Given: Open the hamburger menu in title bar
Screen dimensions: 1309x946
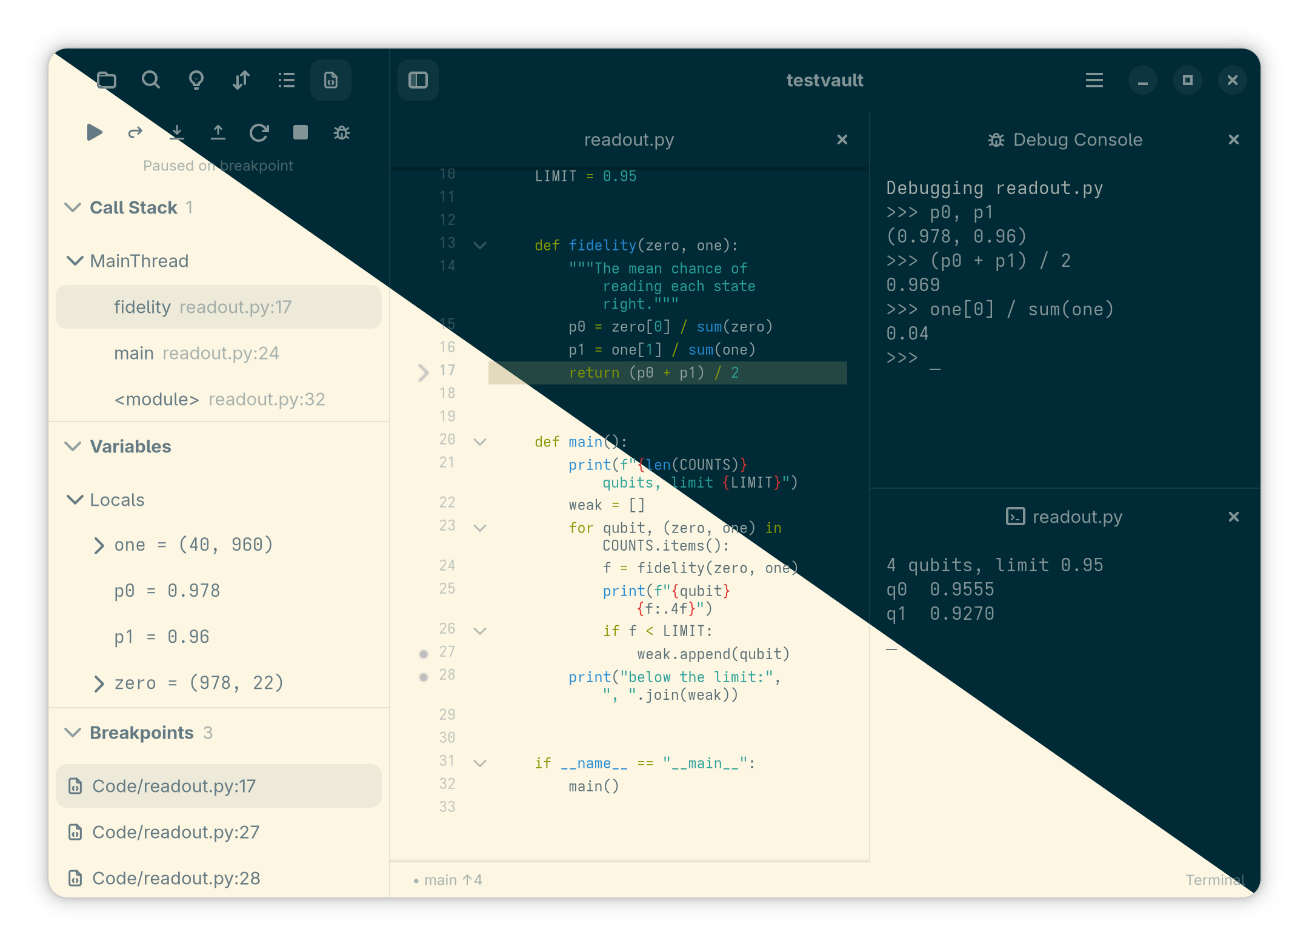Looking at the screenshot, I should pos(1094,80).
